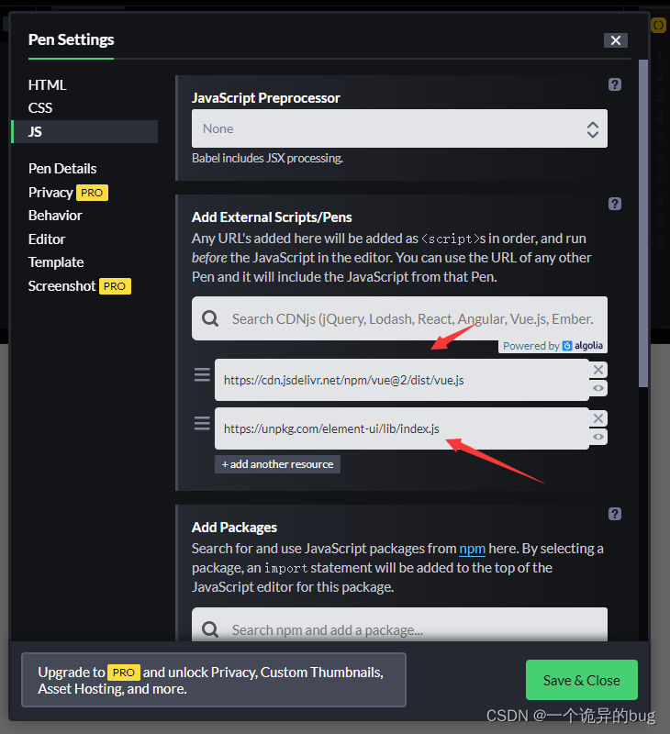Image resolution: width=670 pixels, height=734 pixels.
Task: Close the Pen Settings dialog with X
Action: tap(615, 40)
